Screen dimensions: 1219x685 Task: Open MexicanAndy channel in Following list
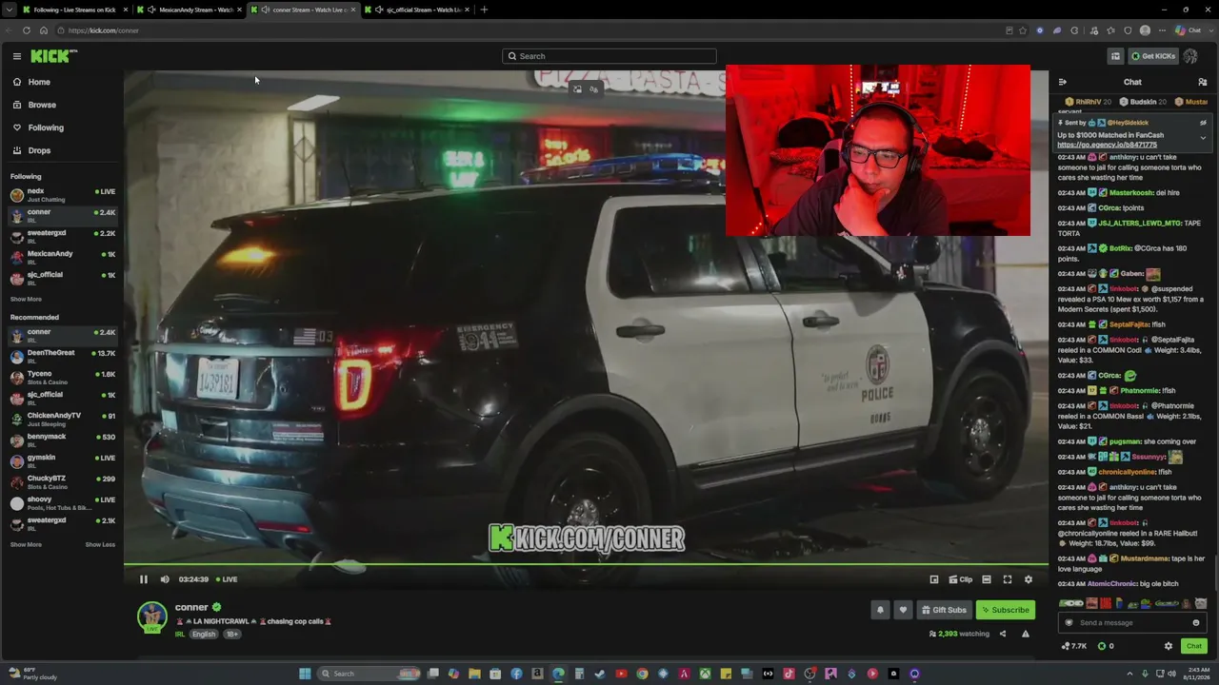(62, 258)
